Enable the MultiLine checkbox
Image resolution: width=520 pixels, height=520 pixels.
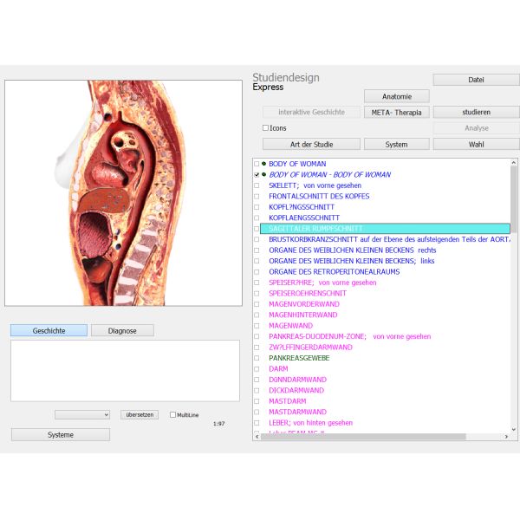pyautogui.click(x=173, y=415)
